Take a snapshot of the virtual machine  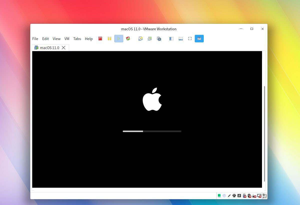pyautogui.click(x=140, y=39)
